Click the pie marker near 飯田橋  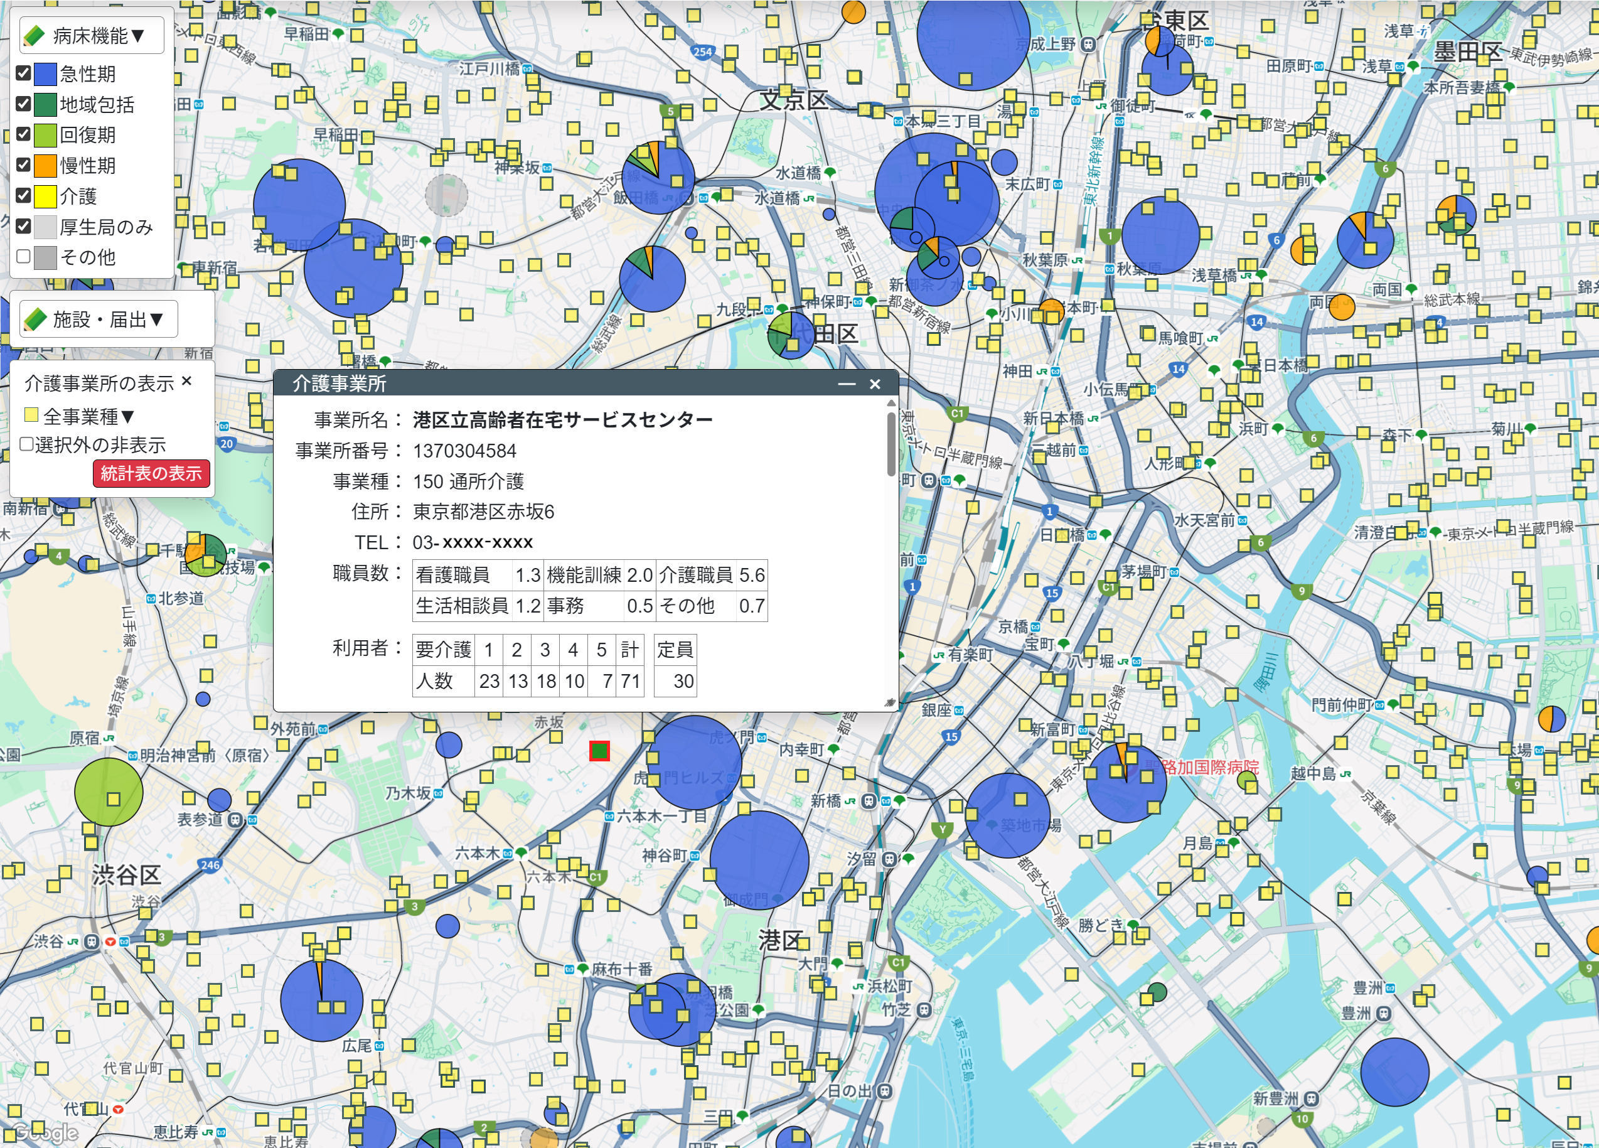click(x=659, y=176)
